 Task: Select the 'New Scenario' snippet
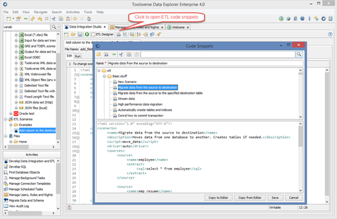coord(127,82)
